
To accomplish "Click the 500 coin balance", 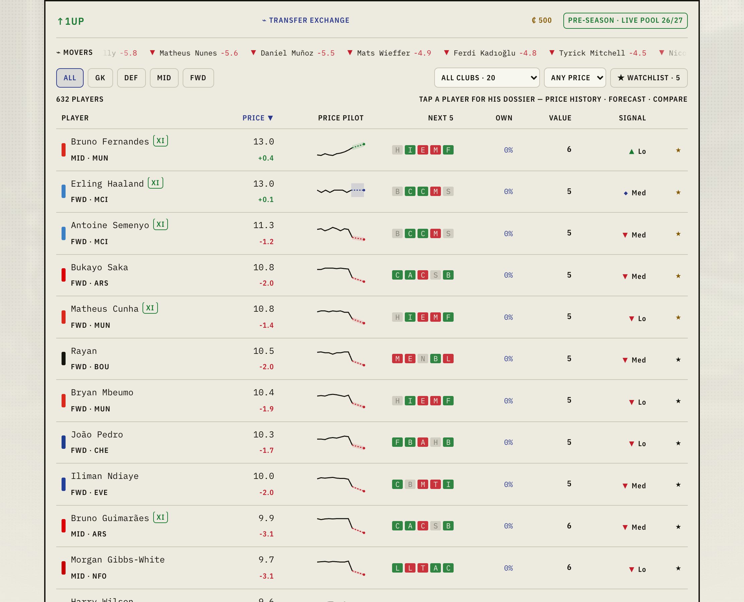I will pos(541,20).
